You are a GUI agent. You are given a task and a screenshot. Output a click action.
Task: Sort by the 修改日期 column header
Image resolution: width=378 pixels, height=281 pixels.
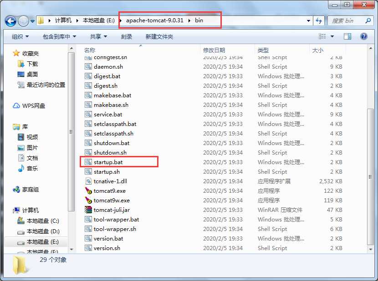tap(214, 50)
